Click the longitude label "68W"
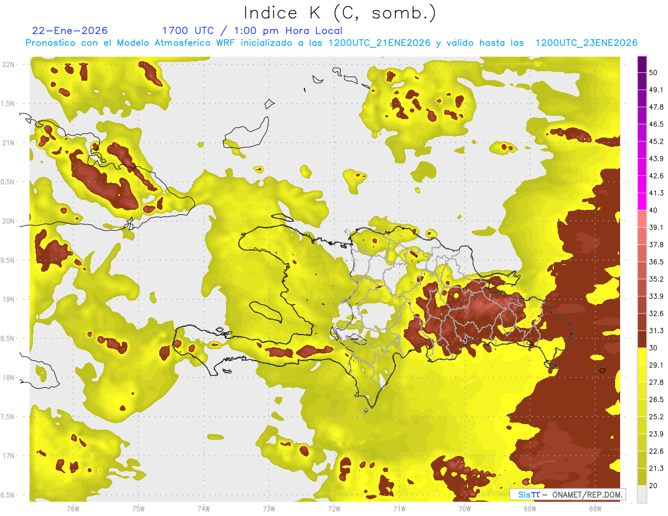Screen dimensions: 668x516 click(595, 508)
